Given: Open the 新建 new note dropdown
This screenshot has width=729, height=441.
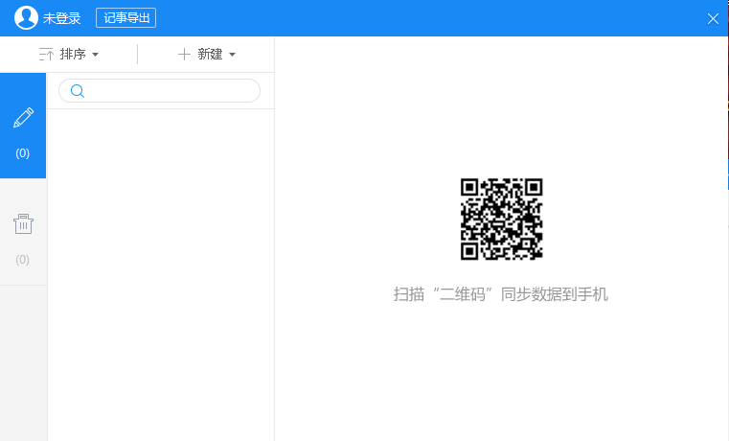Looking at the screenshot, I should click(207, 55).
